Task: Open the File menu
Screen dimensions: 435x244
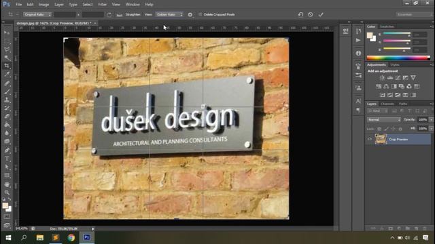Action: pos(18,5)
